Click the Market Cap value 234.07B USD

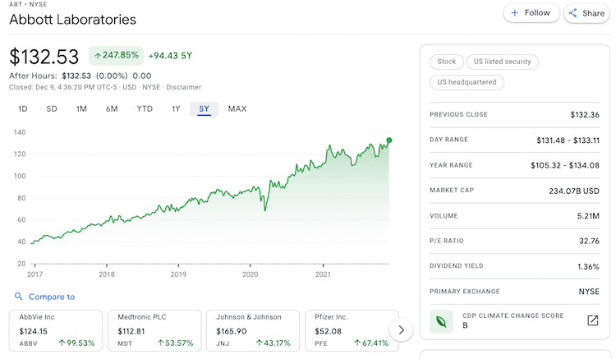click(574, 191)
